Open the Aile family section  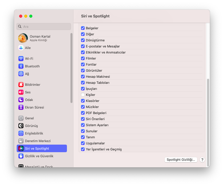28,48
